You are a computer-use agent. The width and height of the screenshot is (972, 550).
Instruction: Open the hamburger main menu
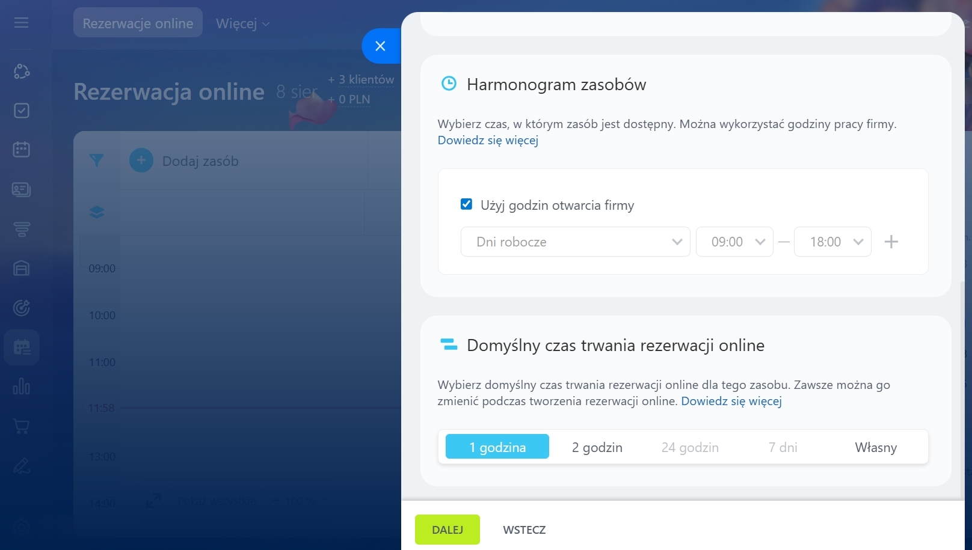pyautogui.click(x=22, y=23)
